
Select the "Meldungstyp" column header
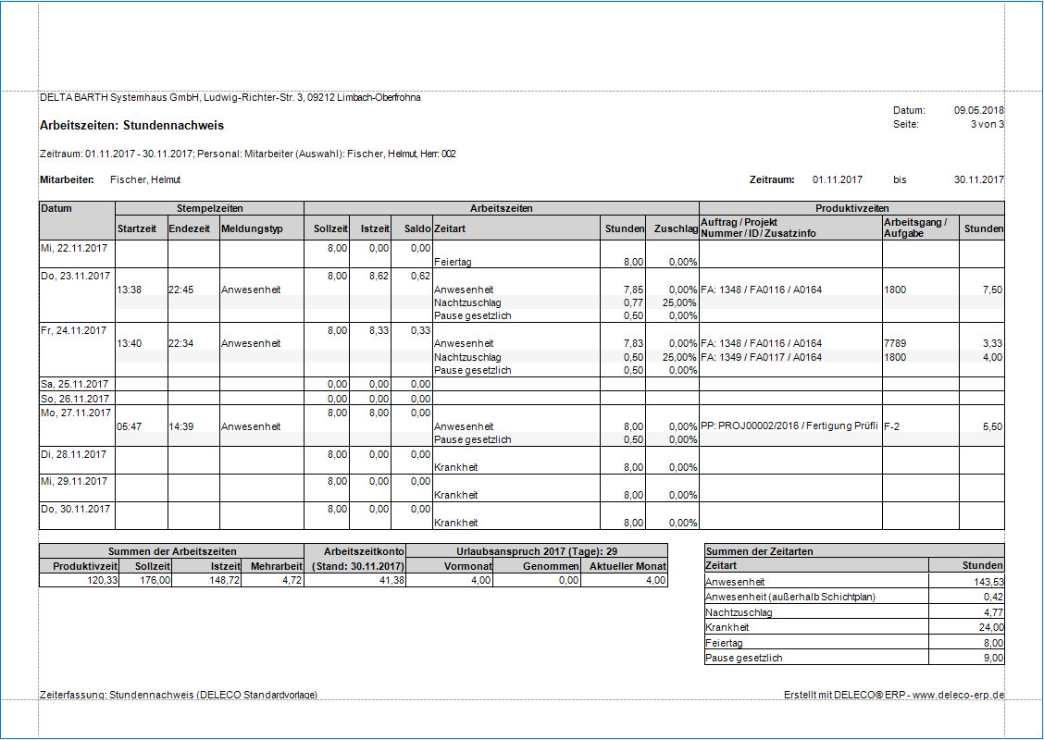click(252, 228)
